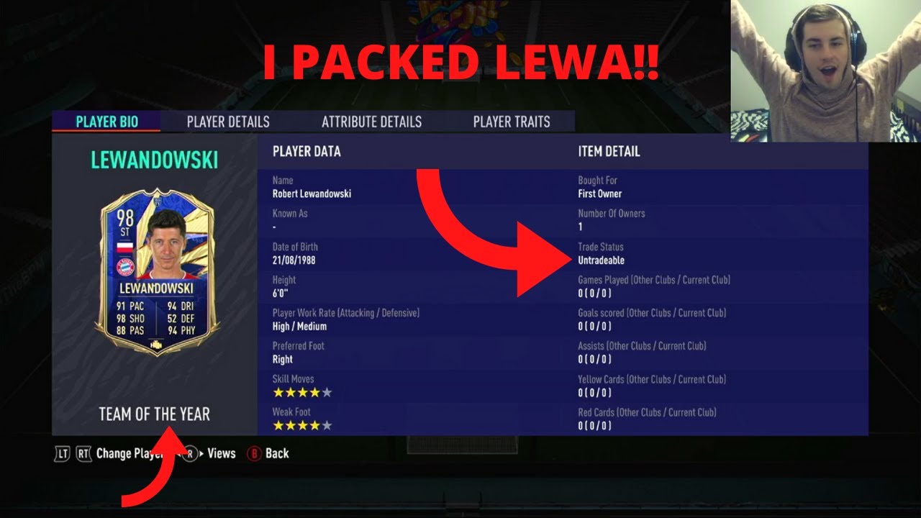Select the Player Bio tab
Viewport: 921px width, 518px height.
(106, 122)
